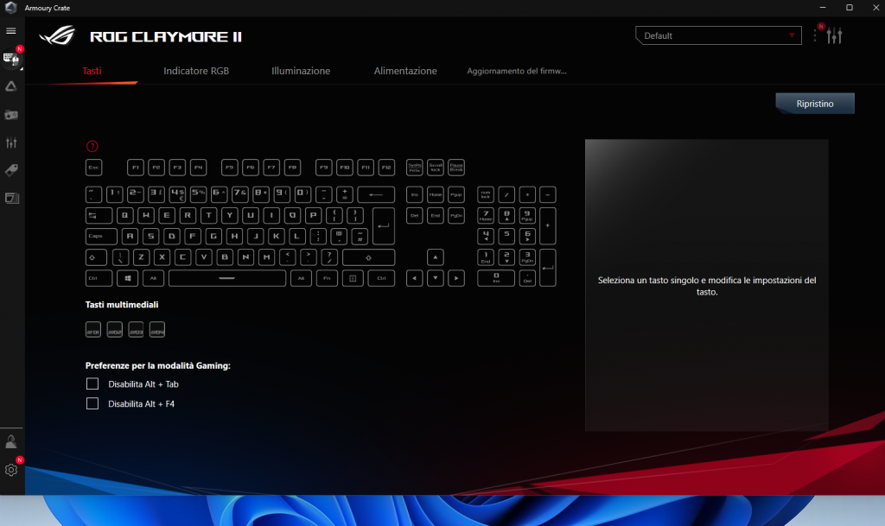Select the up arrow key on the layout

[x=436, y=257]
